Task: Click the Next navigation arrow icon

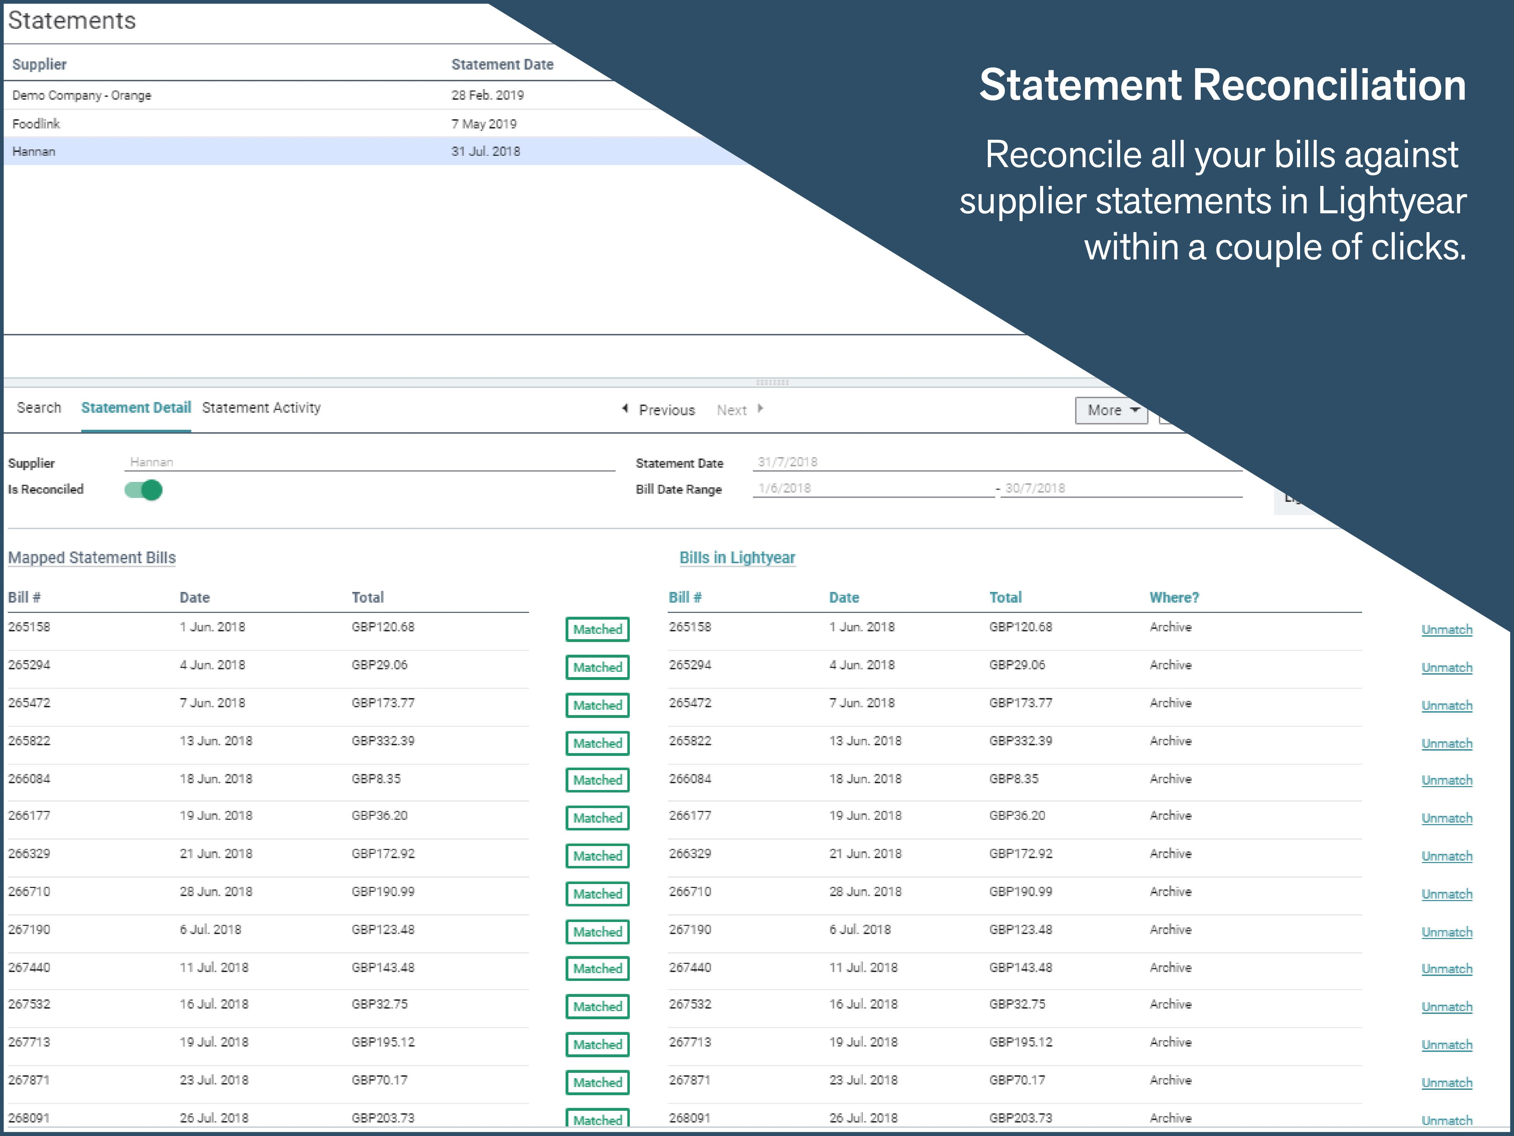Action: pos(760,409)
